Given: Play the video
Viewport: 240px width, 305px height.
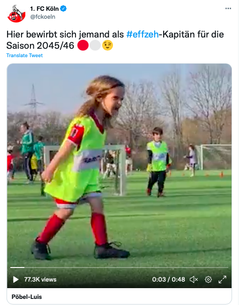Looking at the screenshot, I should [x=15, y=280].
